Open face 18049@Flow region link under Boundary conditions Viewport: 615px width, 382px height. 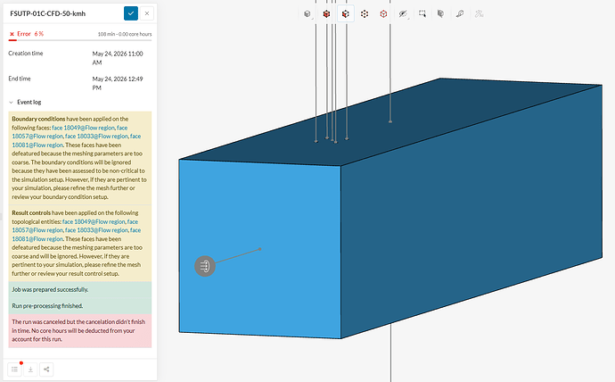[83, 128]
